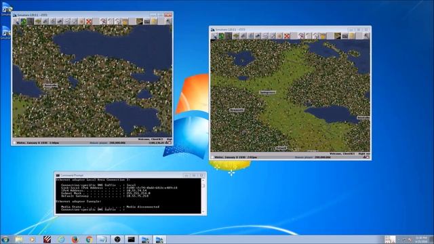Click the date and time status in right Simutrans window
The width and height of the screenshot is (434, 244).
point(236,157)
